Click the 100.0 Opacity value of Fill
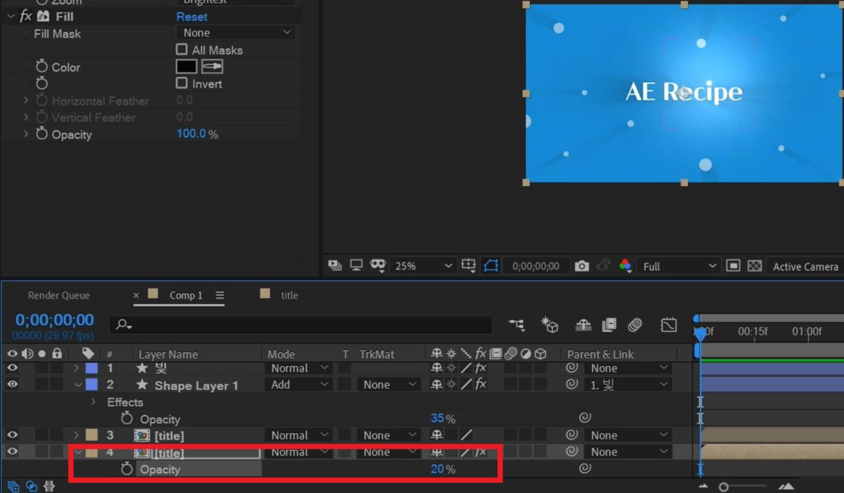Screen dimensions: 844x493 tap(191, 134)
